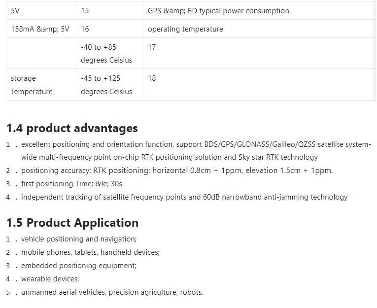Select '-45 to +125 degrees Celsius' cell
Screen dimensions: 377x308
pyautogui.click(x=109, y=85)
